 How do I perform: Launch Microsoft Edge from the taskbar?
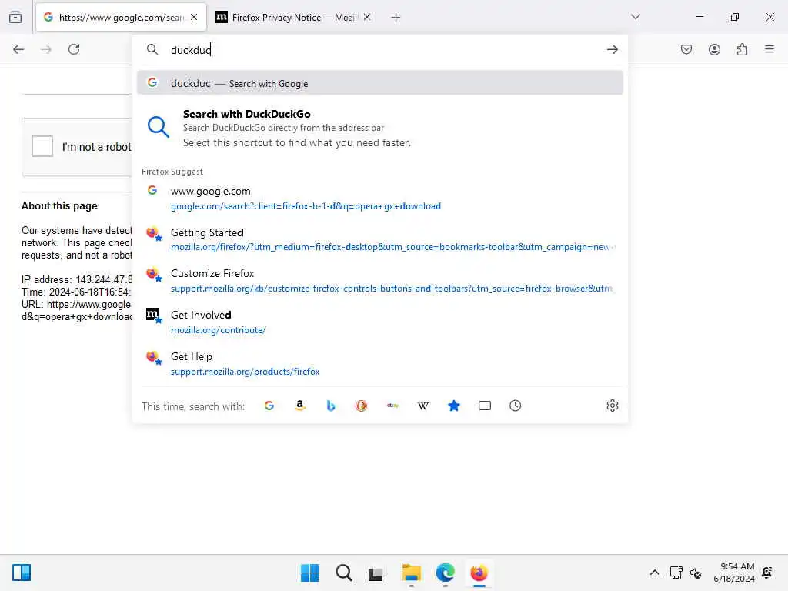tap(446, 573)
